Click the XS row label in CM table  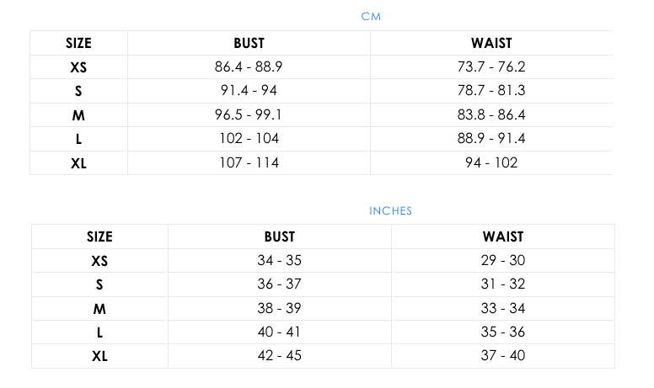coord(78,67)
